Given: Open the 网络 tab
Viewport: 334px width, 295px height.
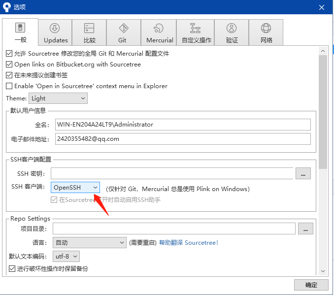Looking at the screenshot, I should tap(266, 33).
